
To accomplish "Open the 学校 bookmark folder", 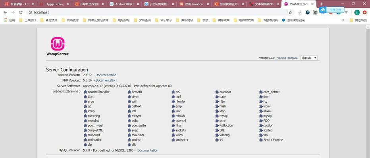I will 203,20.
